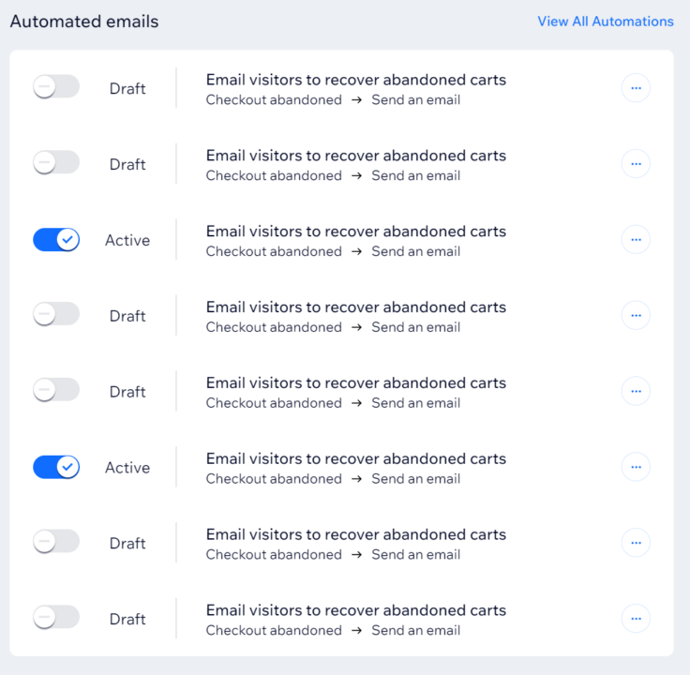Open more actions menu for second automation
690x675 pixels.
point(635,164)
